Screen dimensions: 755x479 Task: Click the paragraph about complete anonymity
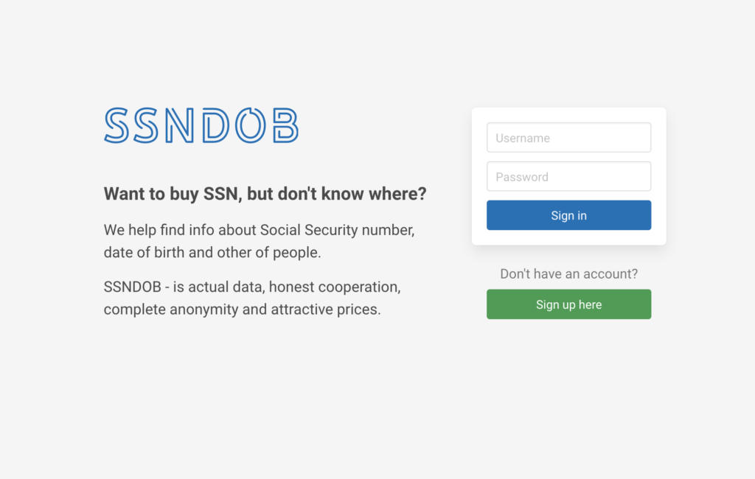tap(252, 298)
